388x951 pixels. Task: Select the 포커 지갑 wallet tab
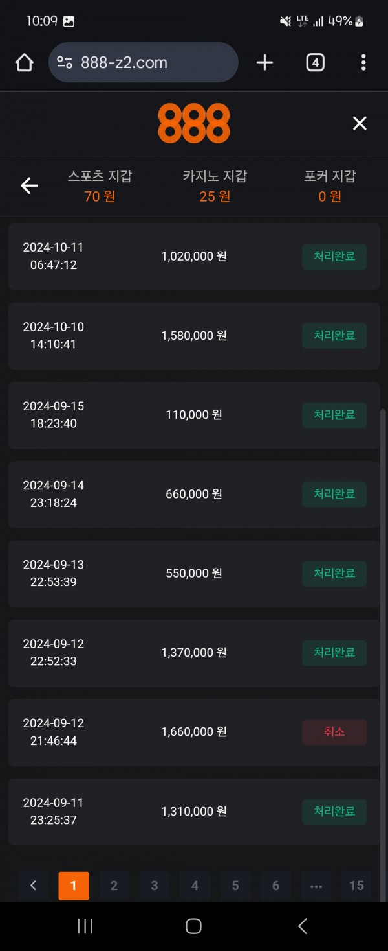pyautogui.click(x=330, y=186)
